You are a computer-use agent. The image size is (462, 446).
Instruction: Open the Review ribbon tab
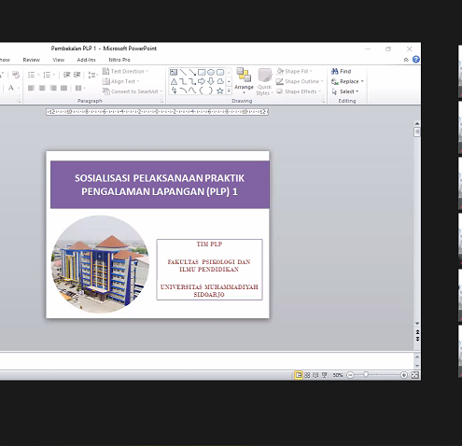(32, 60)
